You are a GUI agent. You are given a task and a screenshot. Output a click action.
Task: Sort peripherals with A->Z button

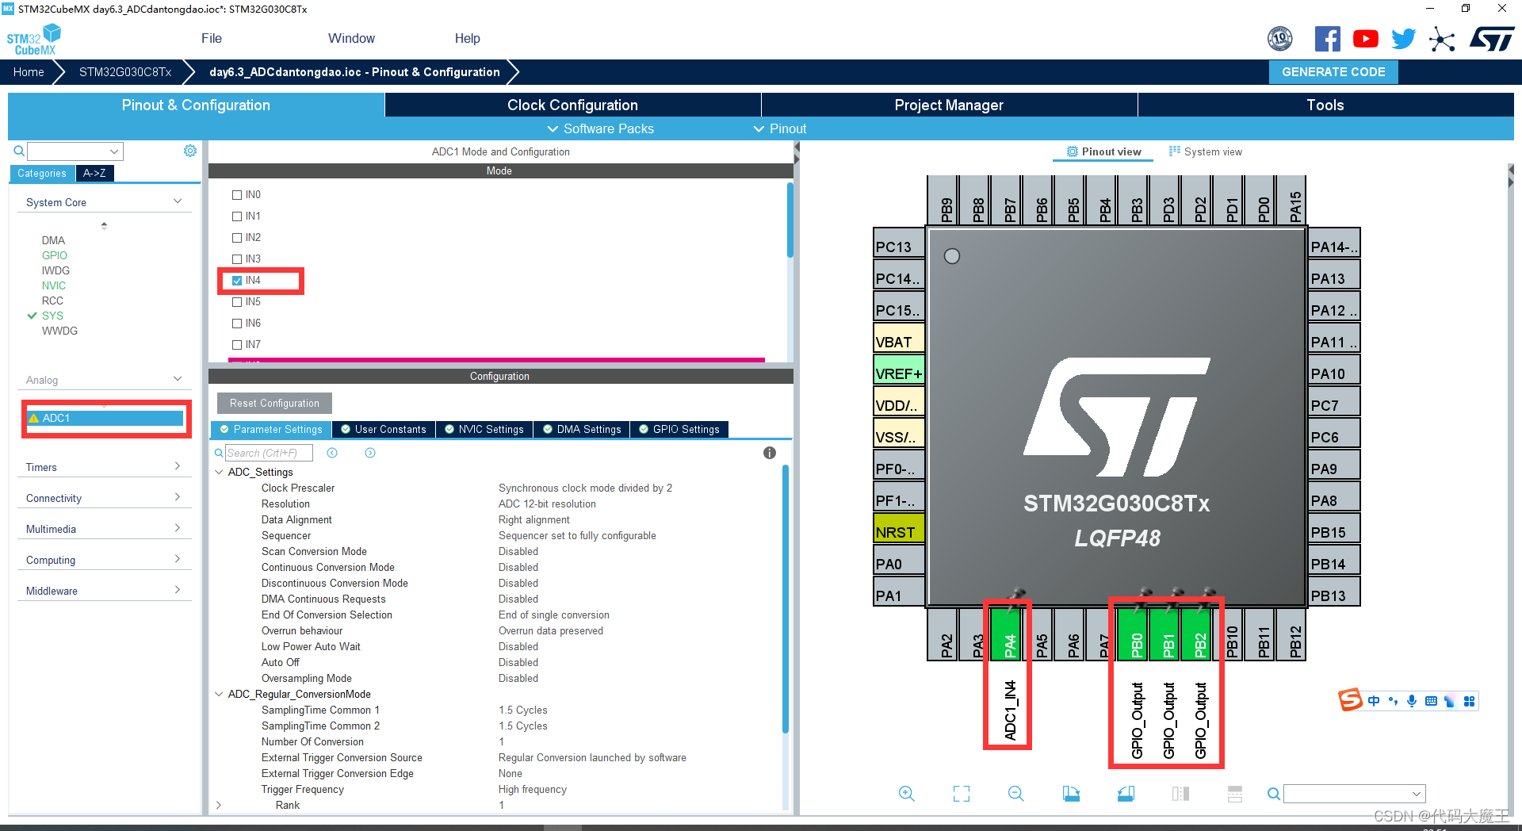tap(94, 173)
